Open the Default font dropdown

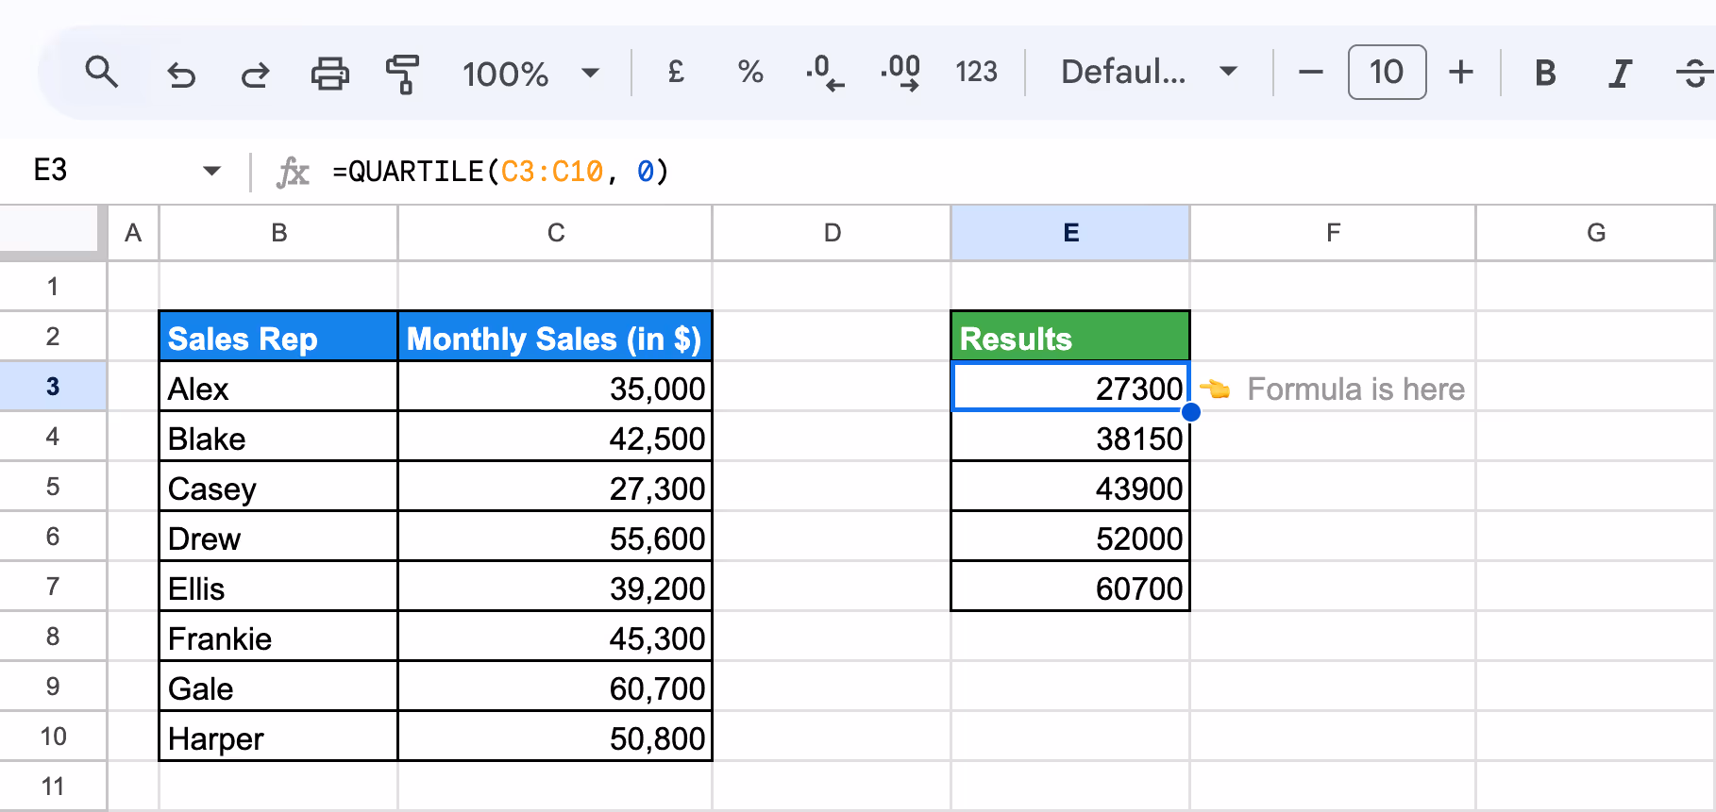pyautogui.click(x=1149, y=72)
